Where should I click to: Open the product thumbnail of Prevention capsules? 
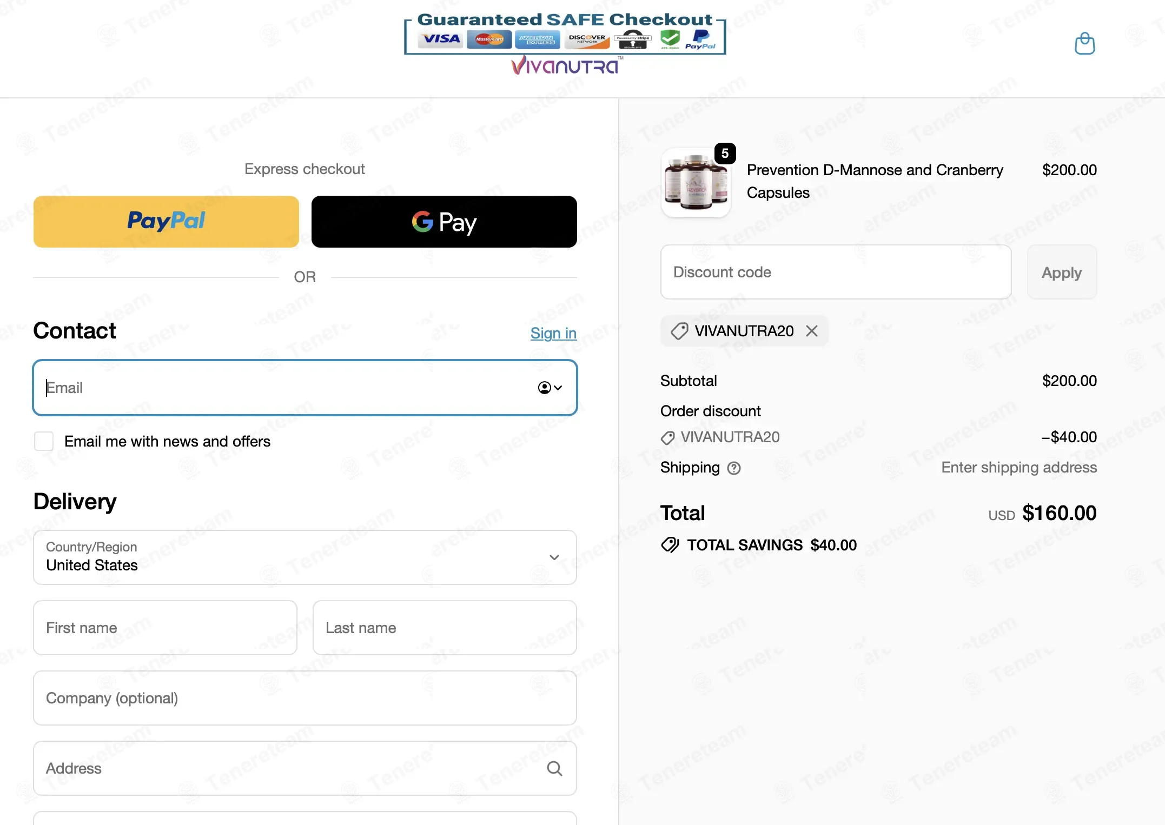coord(696,183)
